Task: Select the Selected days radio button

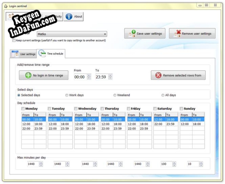Action: 19,95
